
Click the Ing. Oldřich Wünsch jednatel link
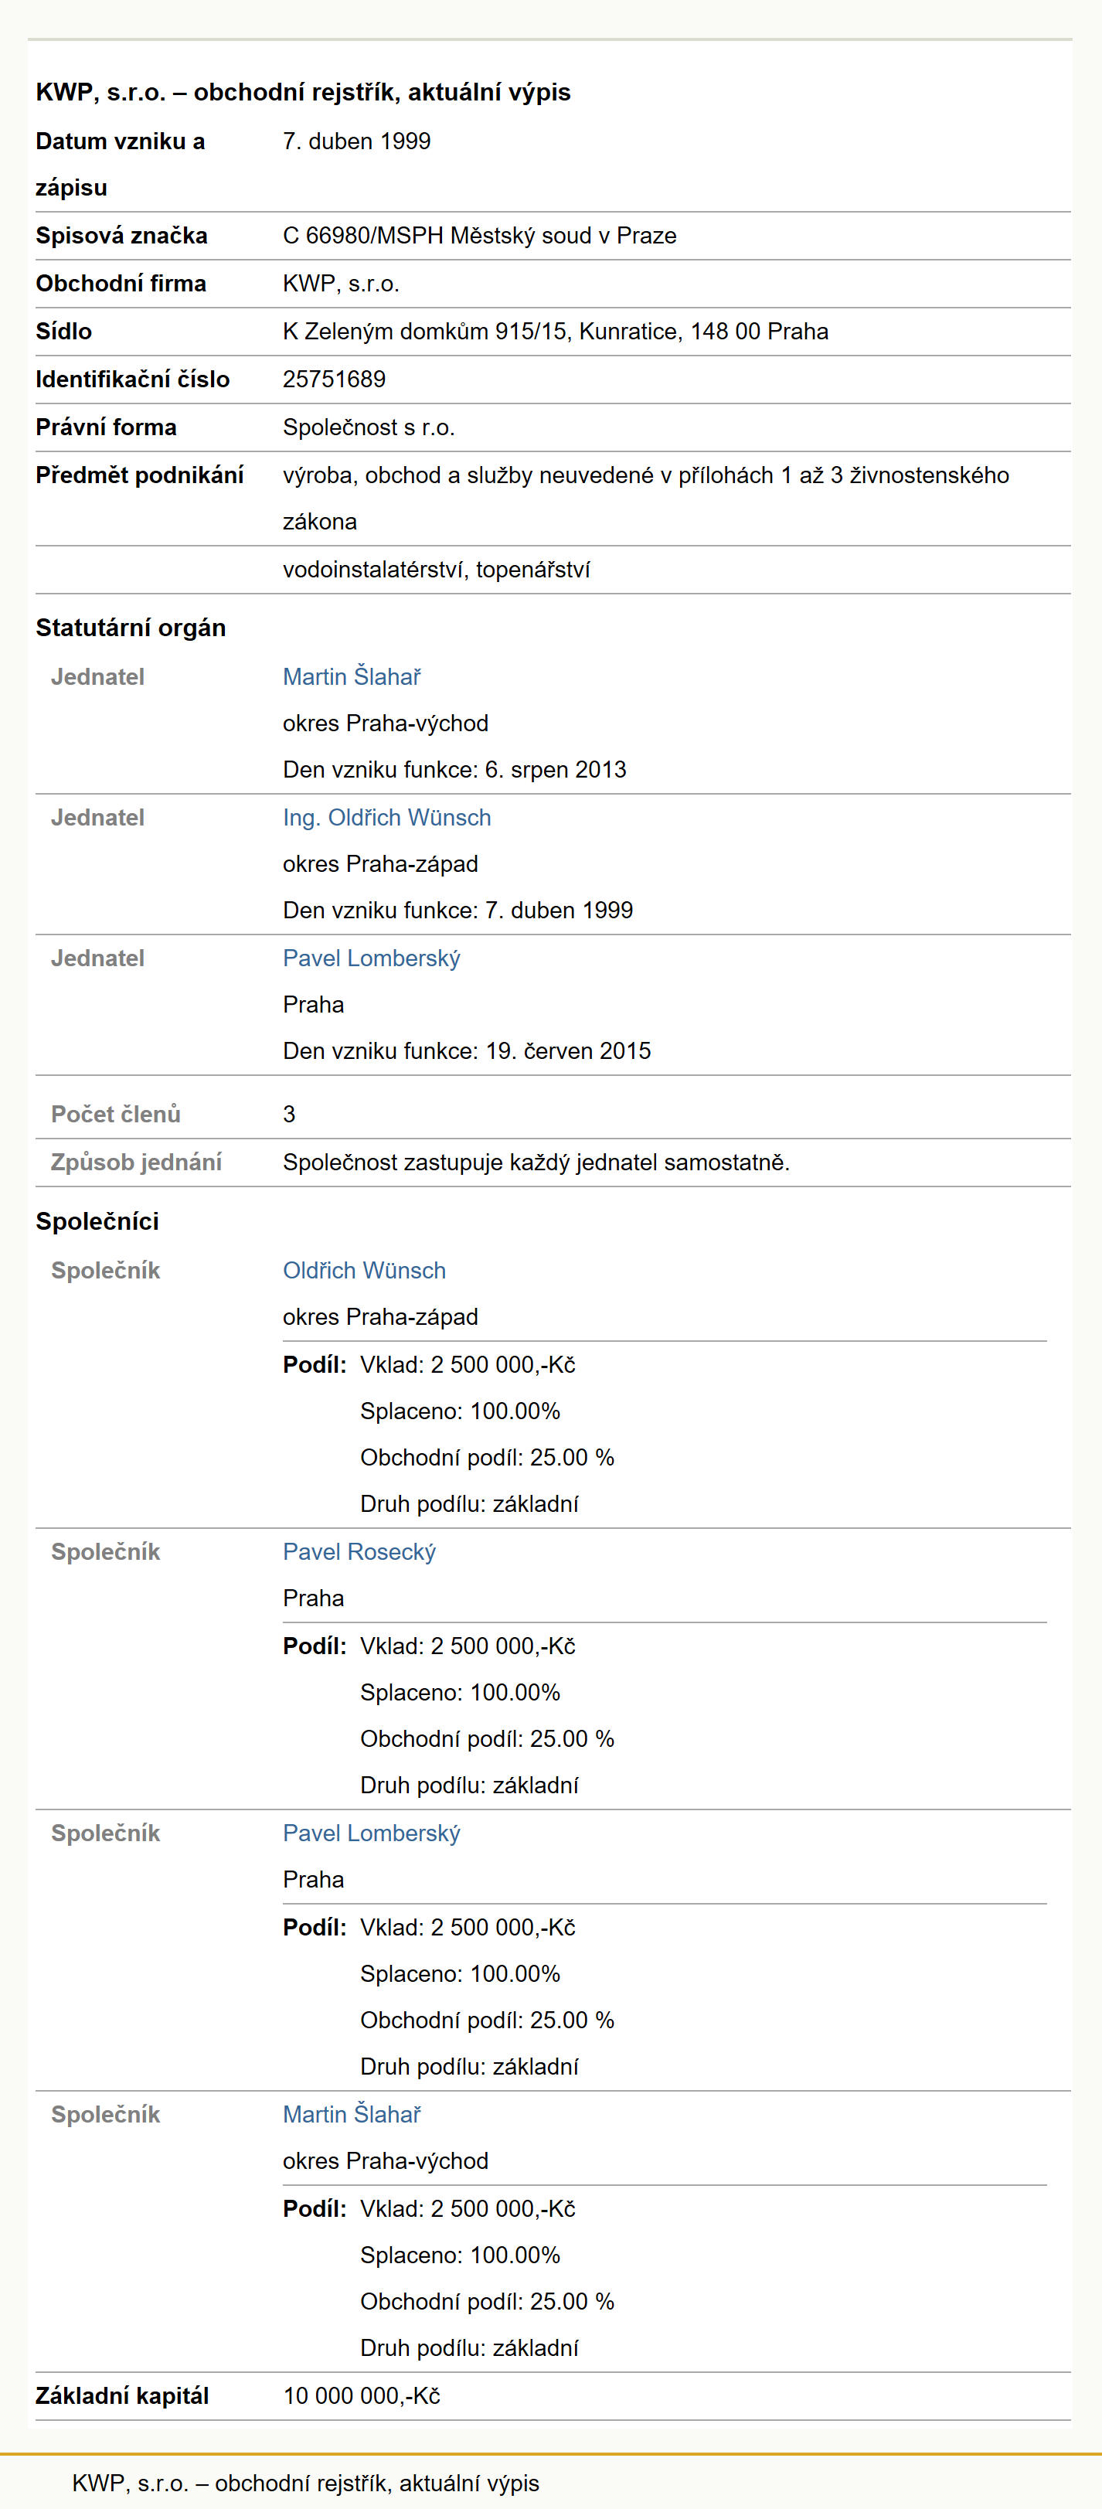point(386,817)
